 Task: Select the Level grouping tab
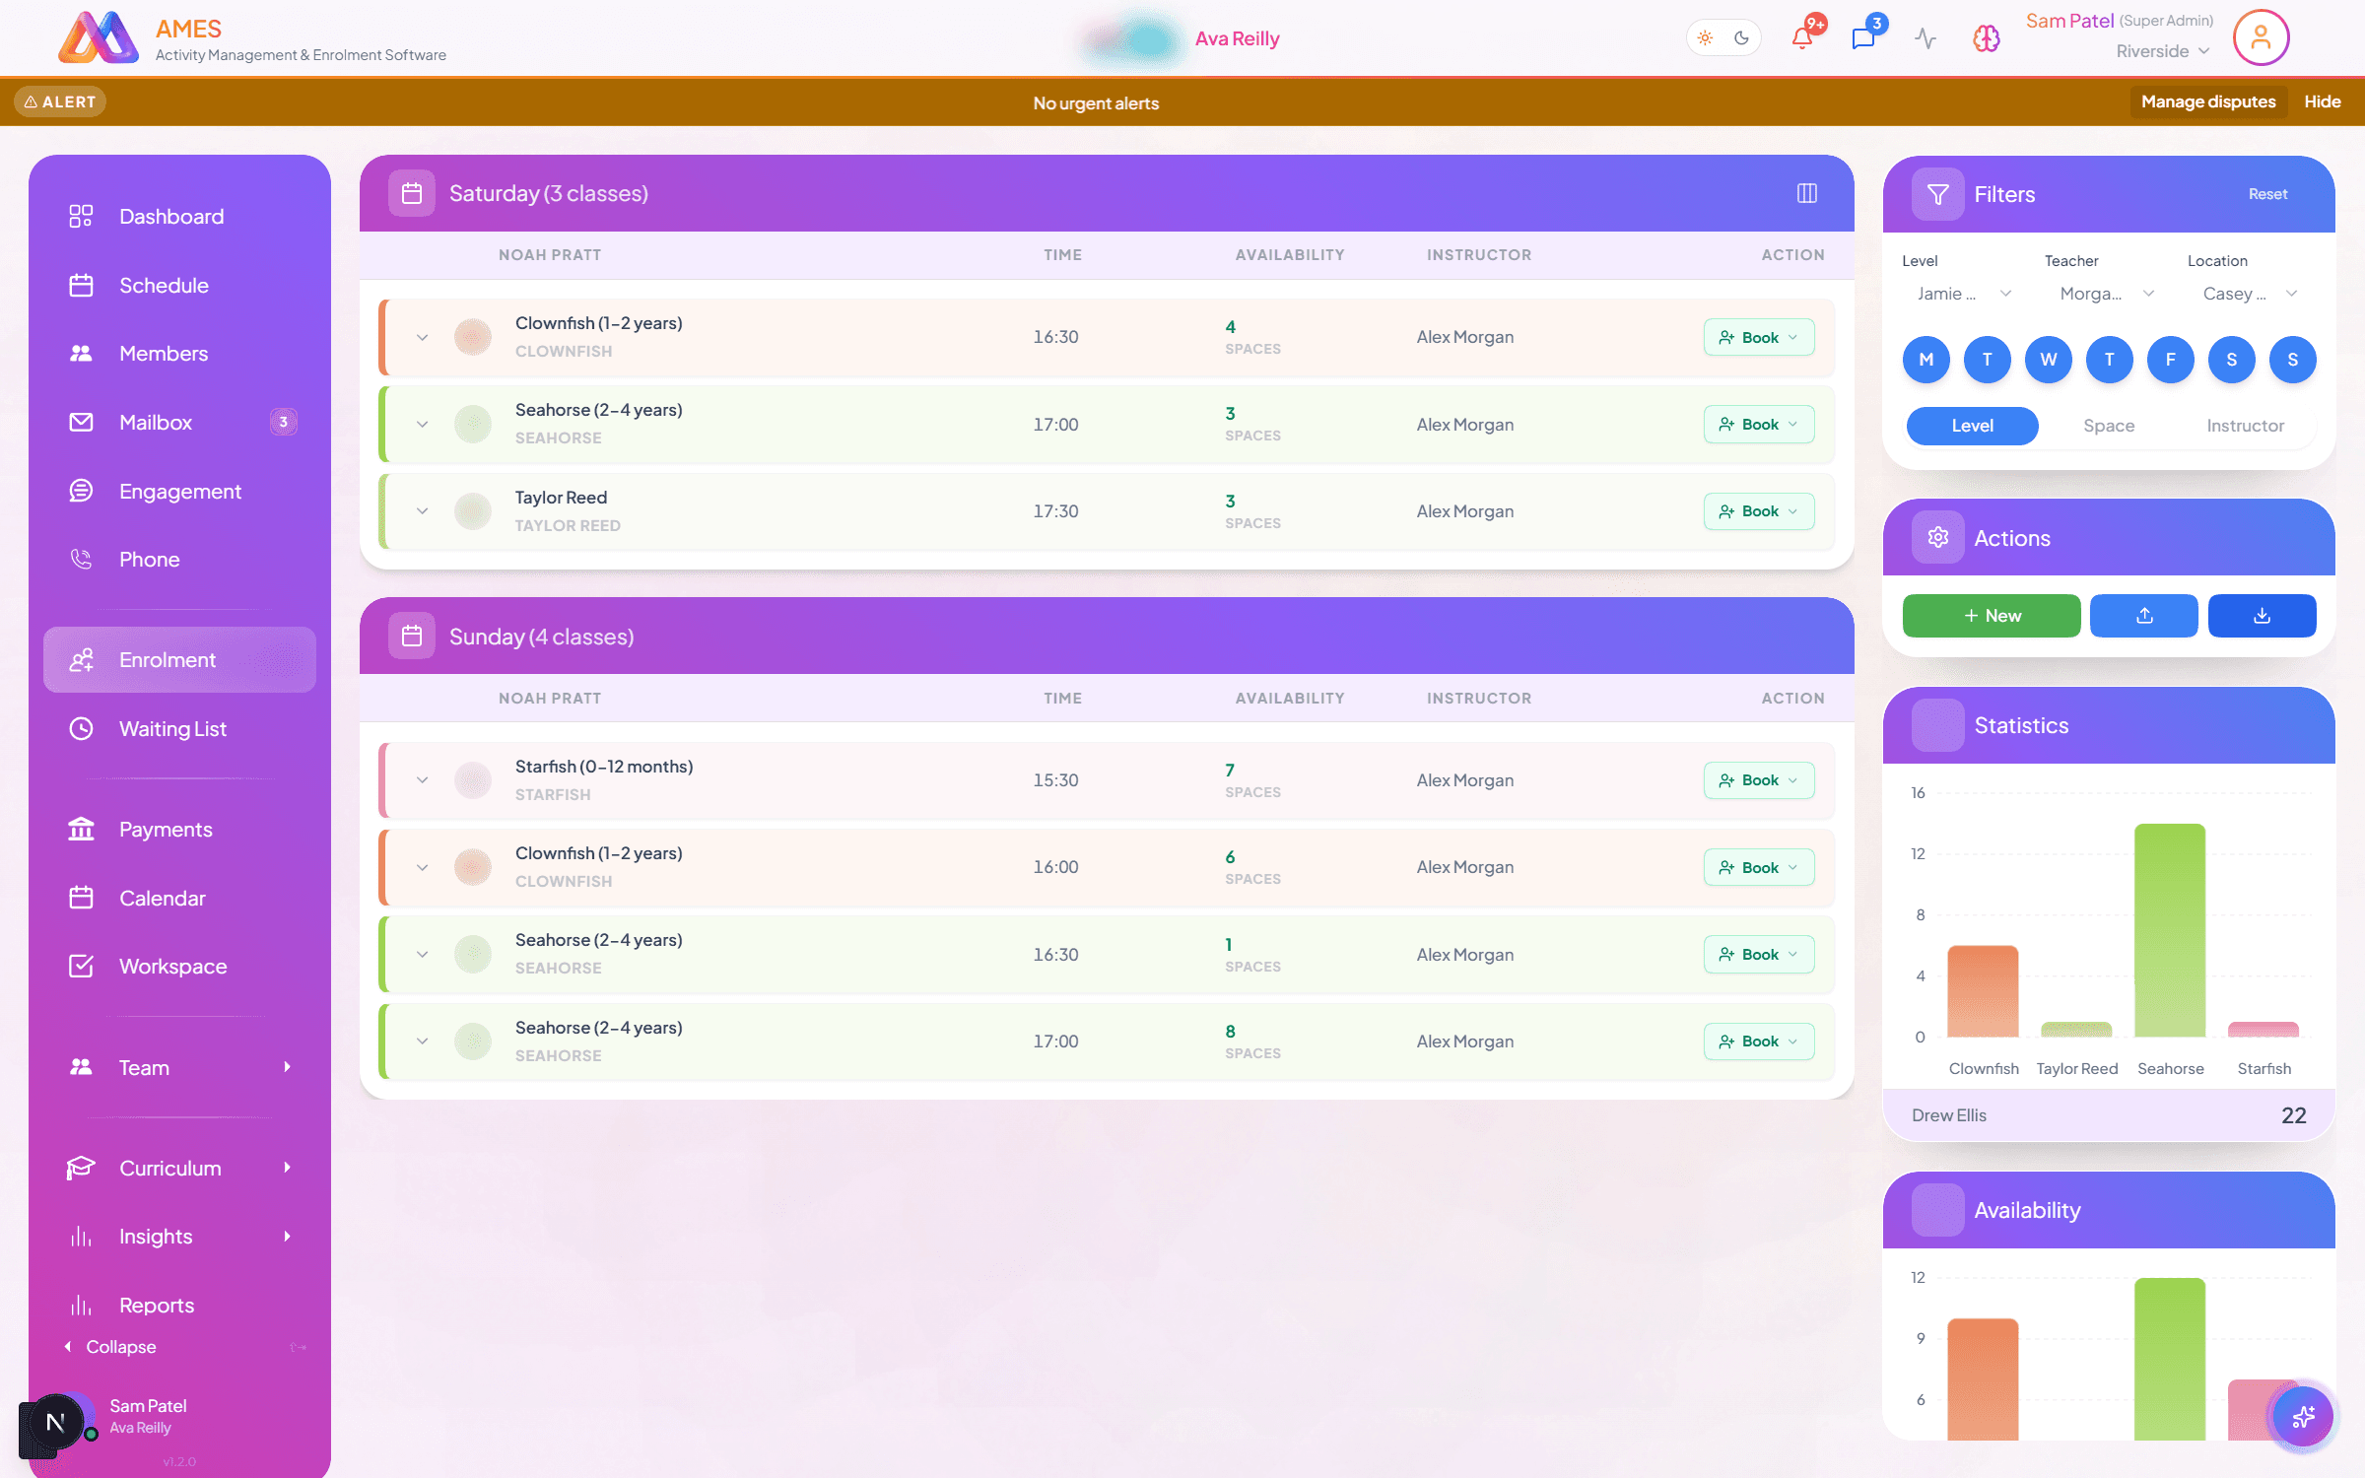(1972, 426)
